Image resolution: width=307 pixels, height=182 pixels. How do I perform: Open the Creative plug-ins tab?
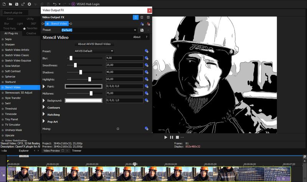(x=31, y=33)
